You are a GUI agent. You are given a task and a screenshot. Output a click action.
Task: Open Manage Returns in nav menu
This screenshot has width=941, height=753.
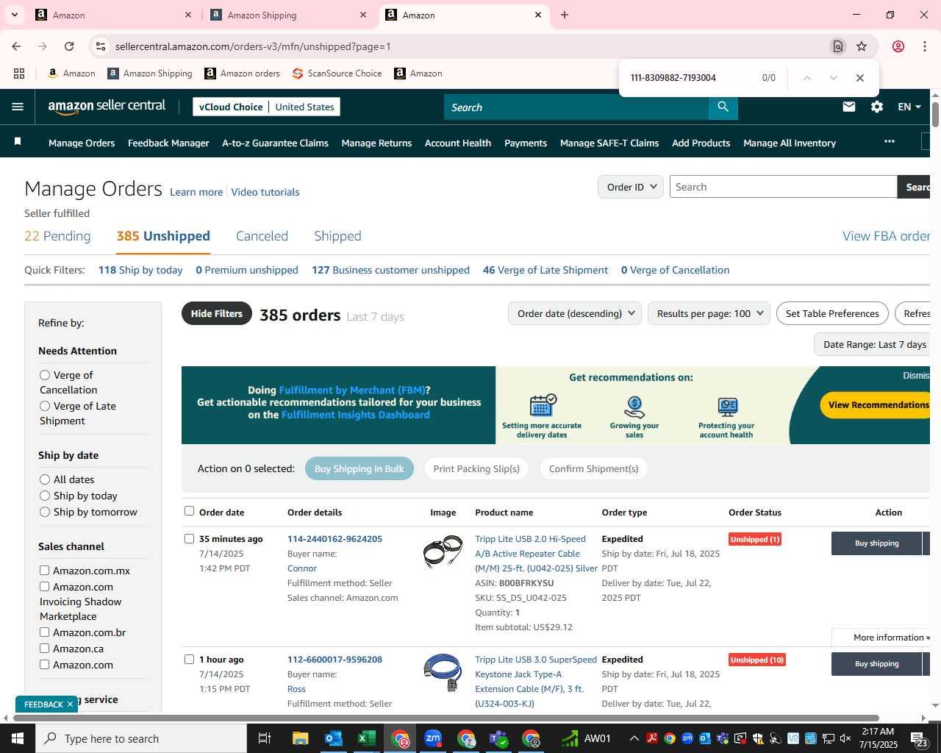tap(376, 143)
